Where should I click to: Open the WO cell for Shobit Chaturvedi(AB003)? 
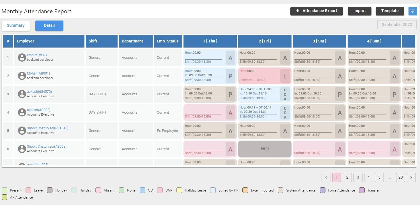[x=265, y=149]
